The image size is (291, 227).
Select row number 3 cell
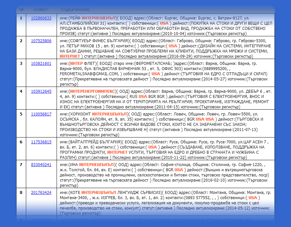tap(21, 73)
